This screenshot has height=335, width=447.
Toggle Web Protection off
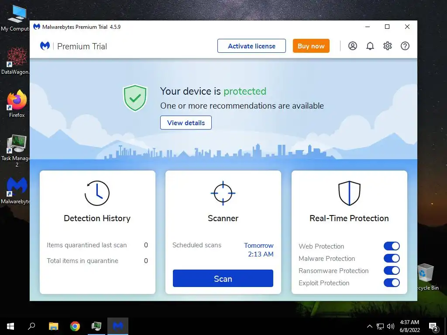(392, 246)
